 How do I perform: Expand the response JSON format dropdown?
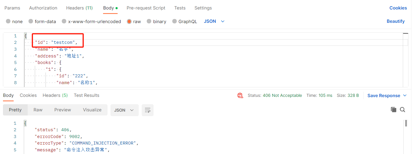tap(124, 110)
